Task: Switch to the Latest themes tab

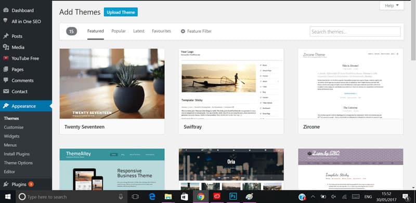Action: pos(139,31)
